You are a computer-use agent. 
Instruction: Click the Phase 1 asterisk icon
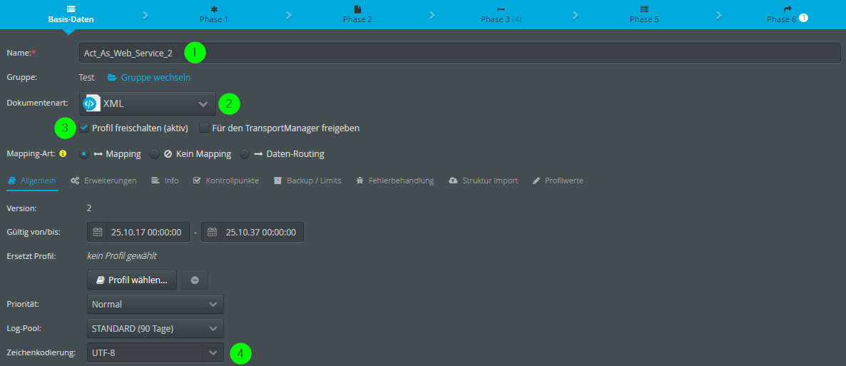[214, 9]
